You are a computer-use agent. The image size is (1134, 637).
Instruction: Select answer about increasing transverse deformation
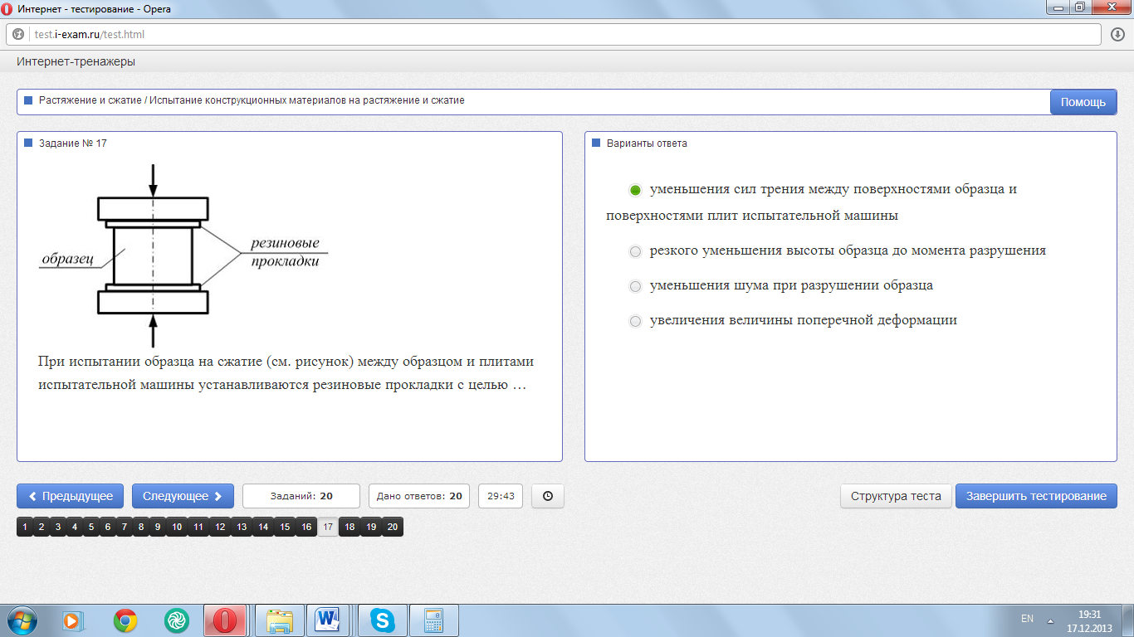635,321
